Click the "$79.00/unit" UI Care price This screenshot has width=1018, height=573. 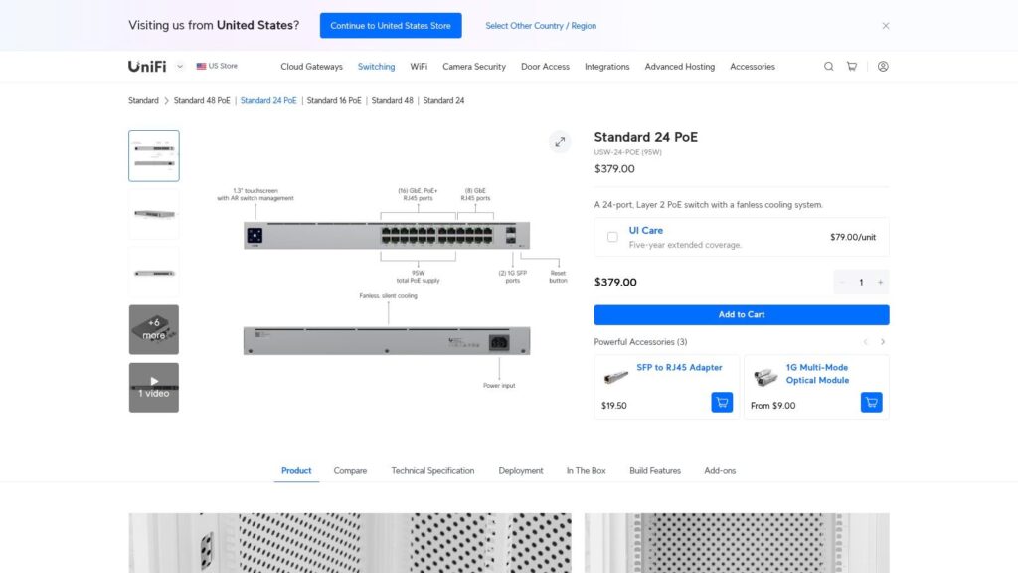[853, 237]
